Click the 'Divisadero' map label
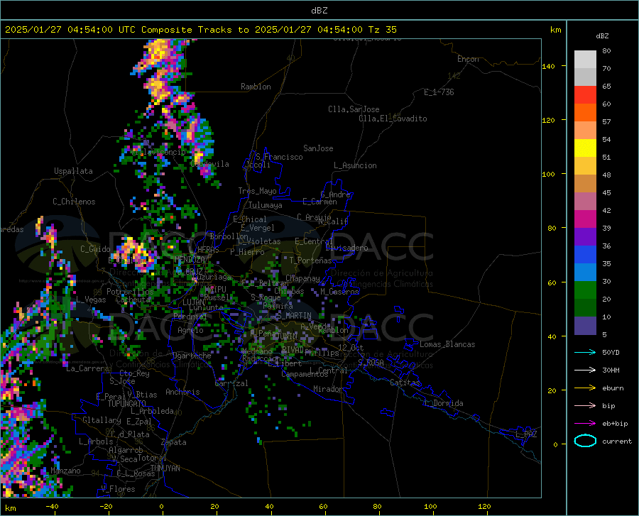Image resolution: width=639 pixels, height=516 pixels. coord(346,248)
